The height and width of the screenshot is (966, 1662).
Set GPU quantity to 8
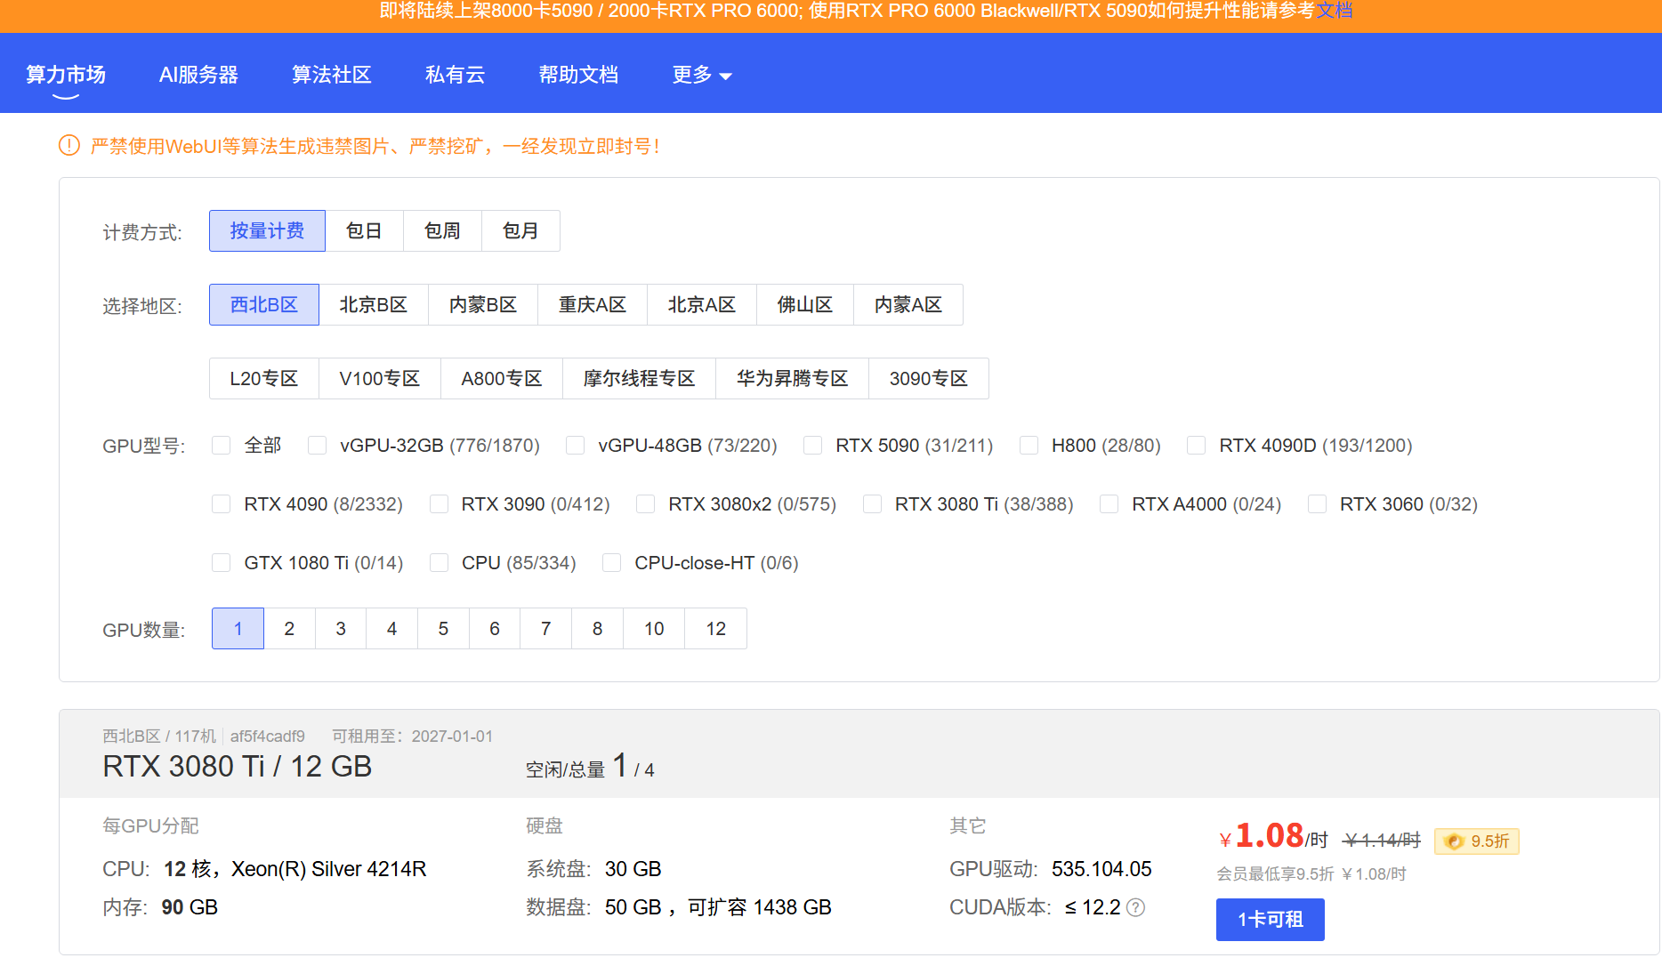(598, 629)
